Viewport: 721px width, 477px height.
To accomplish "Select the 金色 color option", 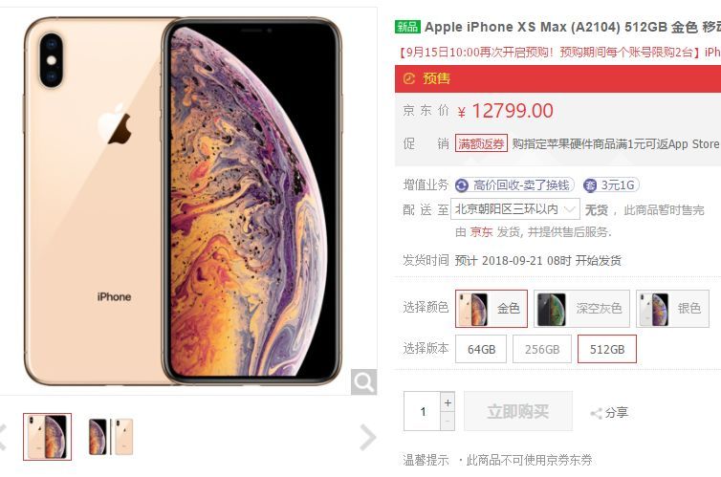I will click(x=492, y=309).
